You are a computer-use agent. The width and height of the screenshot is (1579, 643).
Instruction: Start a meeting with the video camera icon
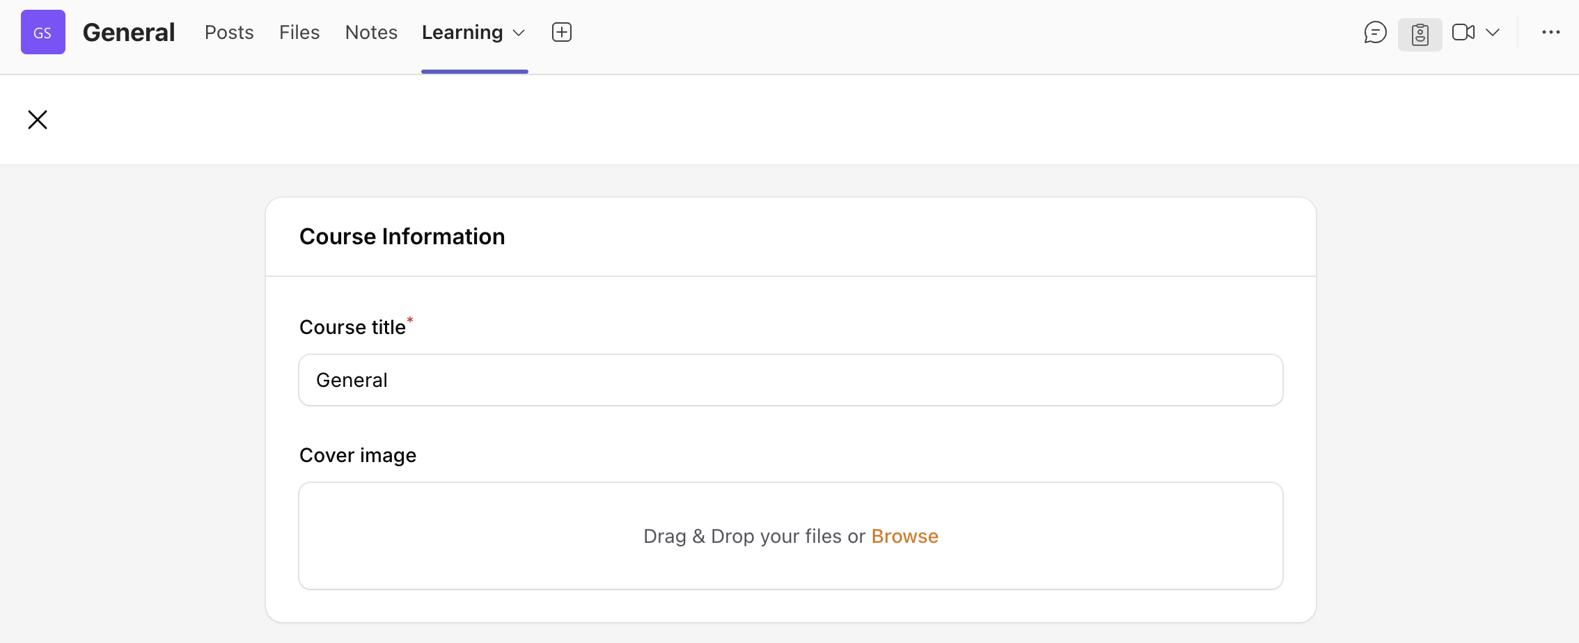pyautogui.click(x=1463, y=32)
